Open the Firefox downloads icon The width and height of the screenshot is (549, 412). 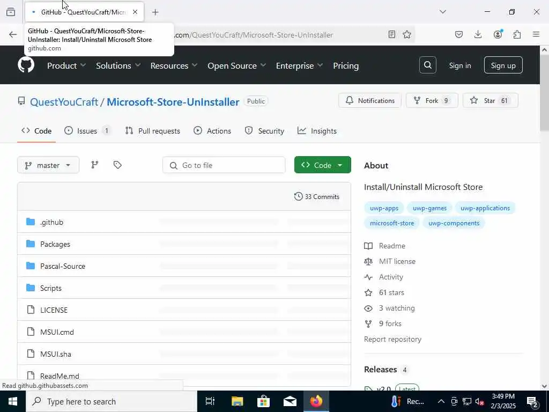pyautogui.click(x=478, y=34)
